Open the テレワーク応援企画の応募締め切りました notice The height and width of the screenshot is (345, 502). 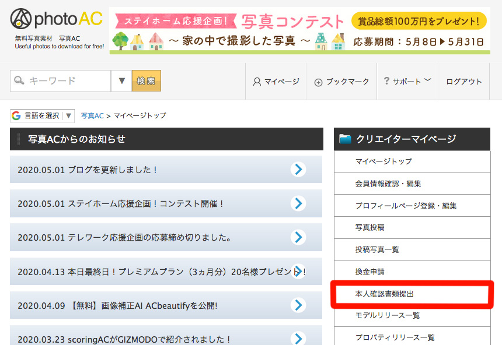166,237
